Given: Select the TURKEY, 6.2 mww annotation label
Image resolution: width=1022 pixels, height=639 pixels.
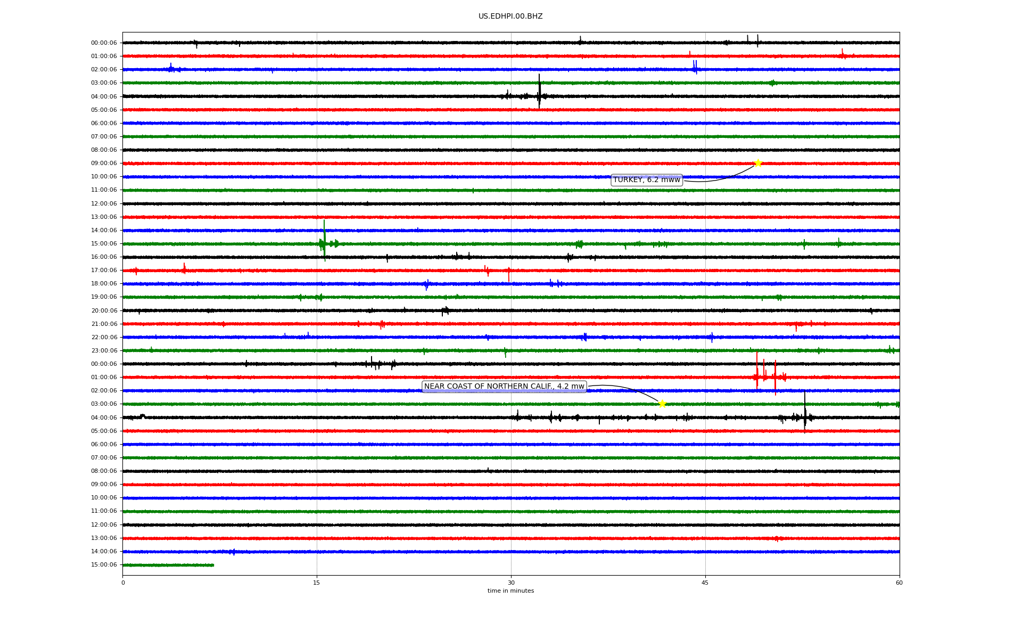Looking at the screenshot, I should (647, 180).
